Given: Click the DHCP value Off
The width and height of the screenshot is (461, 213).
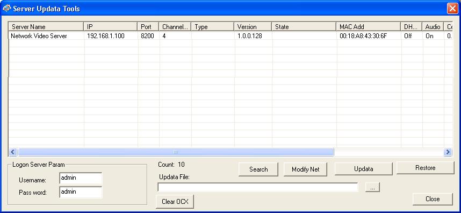Looking at the screenshot, I should click(408, 36).
